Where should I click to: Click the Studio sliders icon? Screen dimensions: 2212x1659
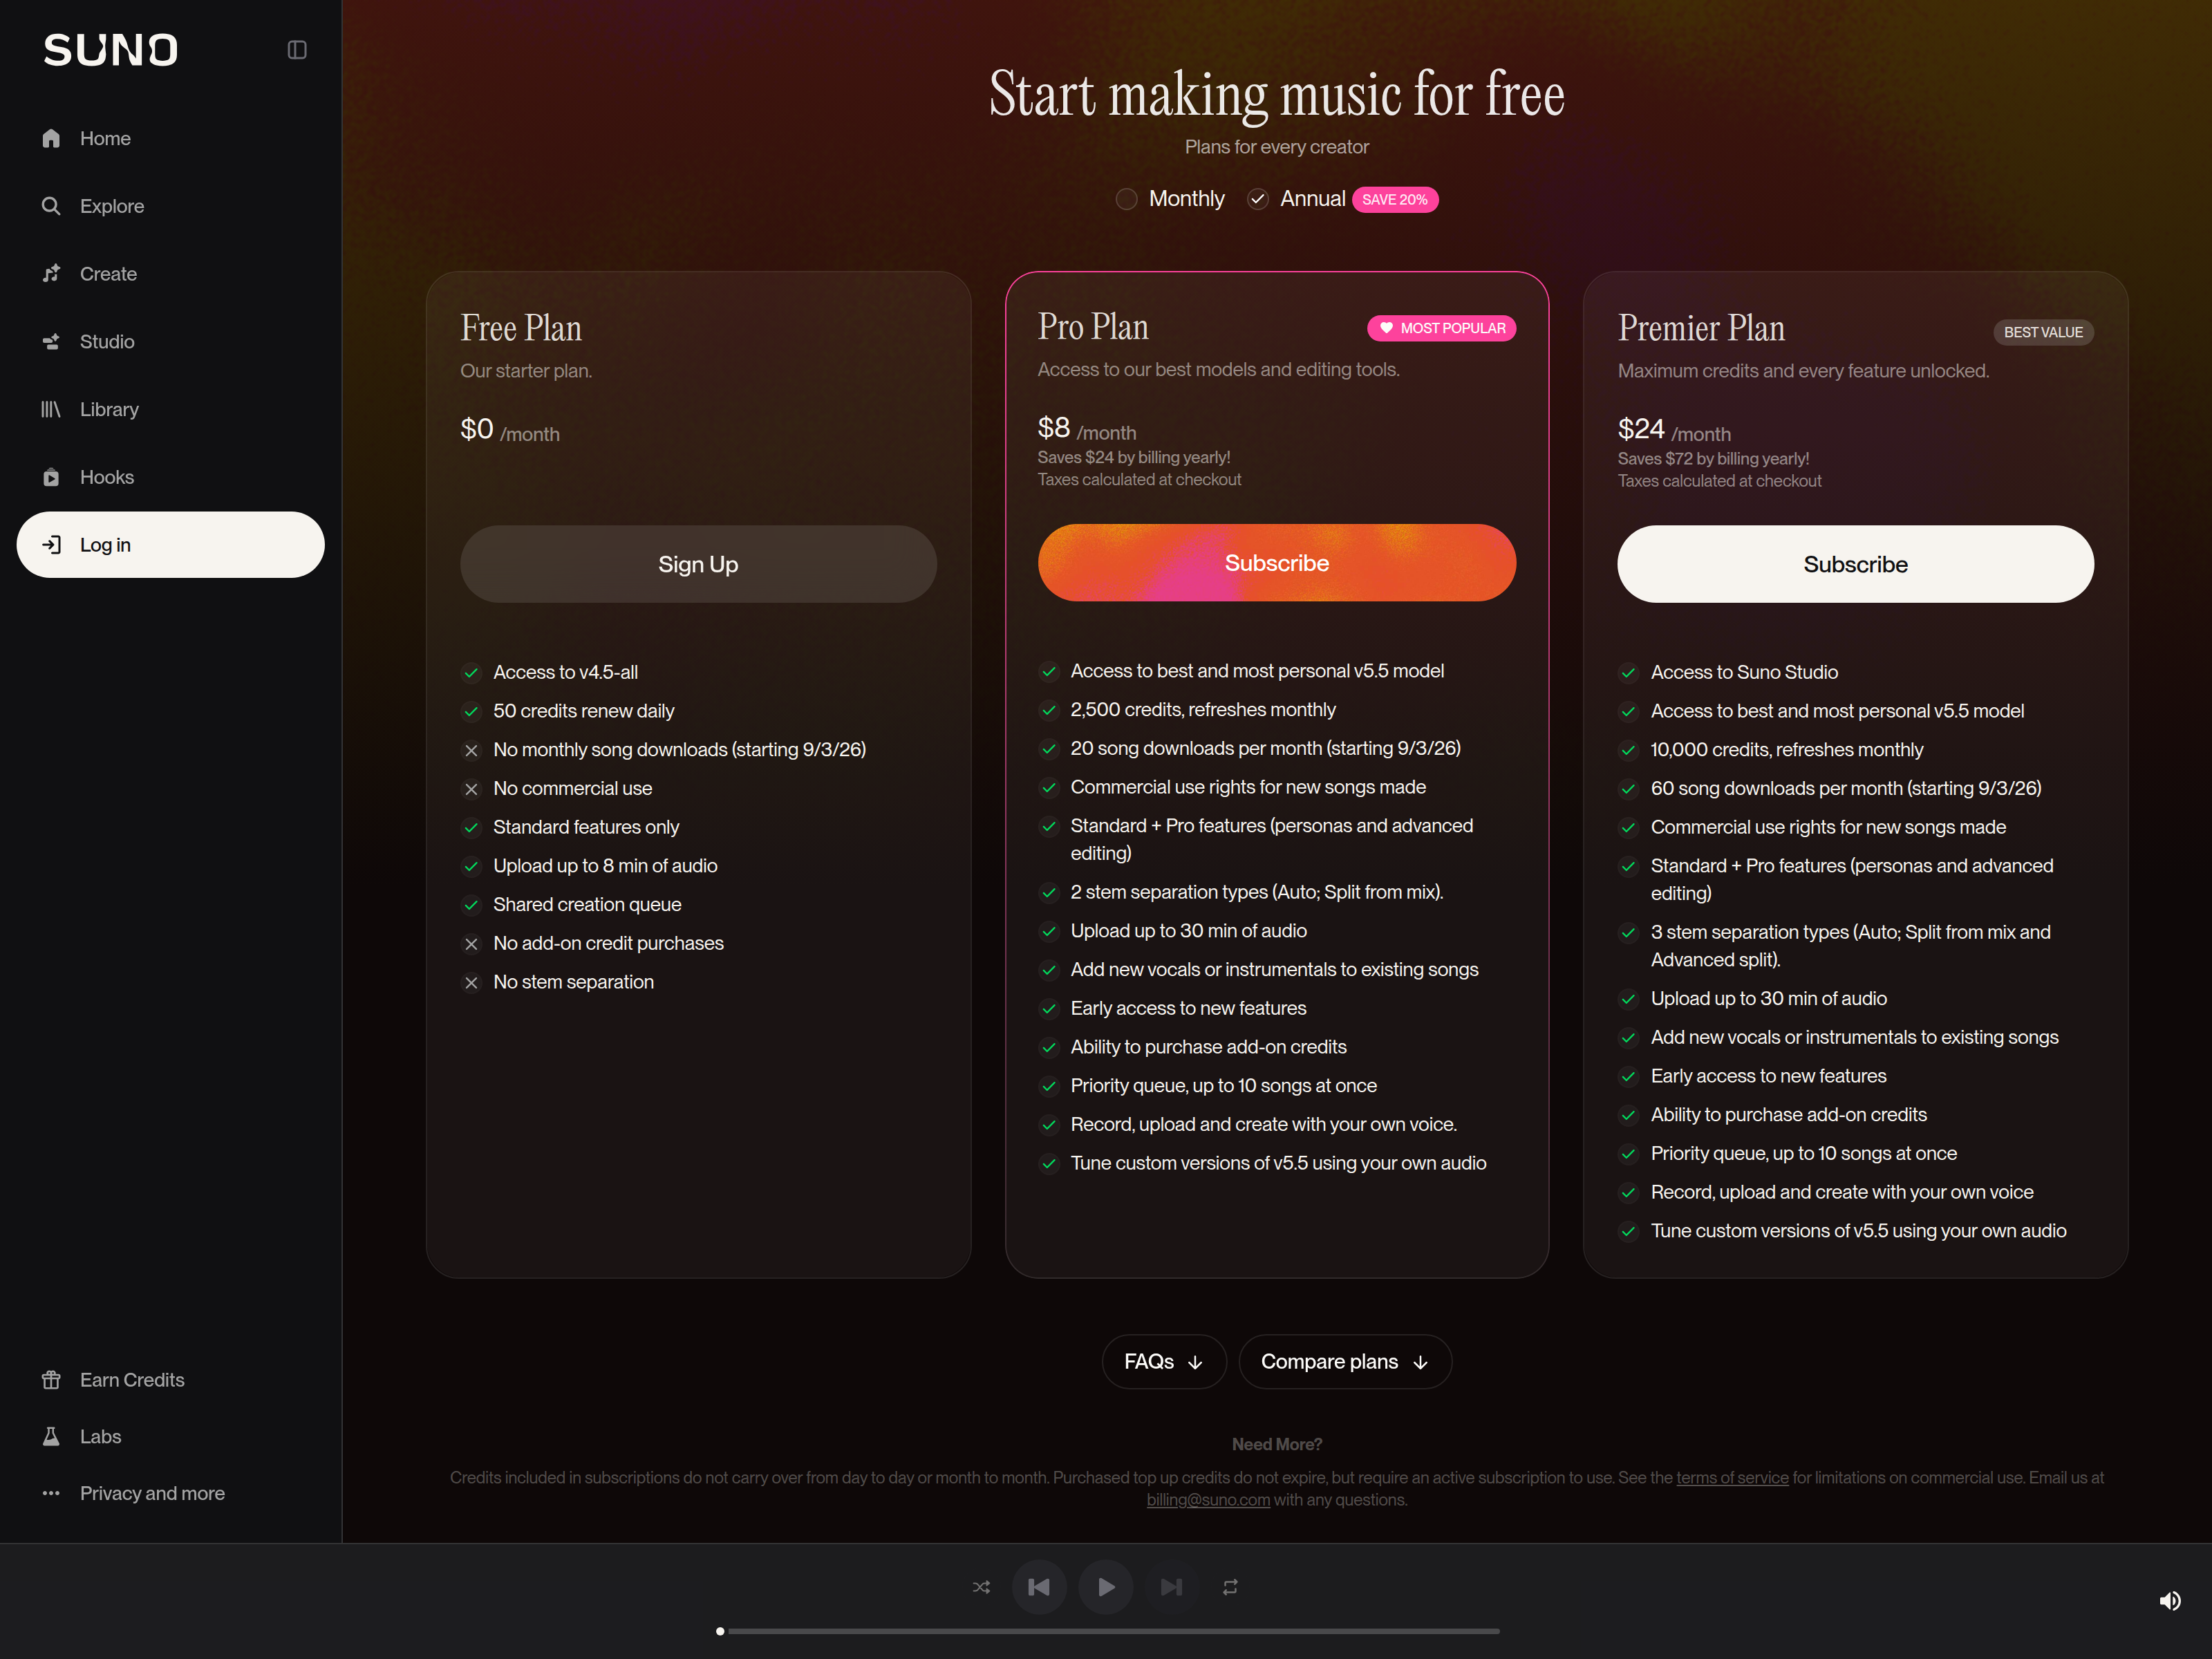coord(51,342)
